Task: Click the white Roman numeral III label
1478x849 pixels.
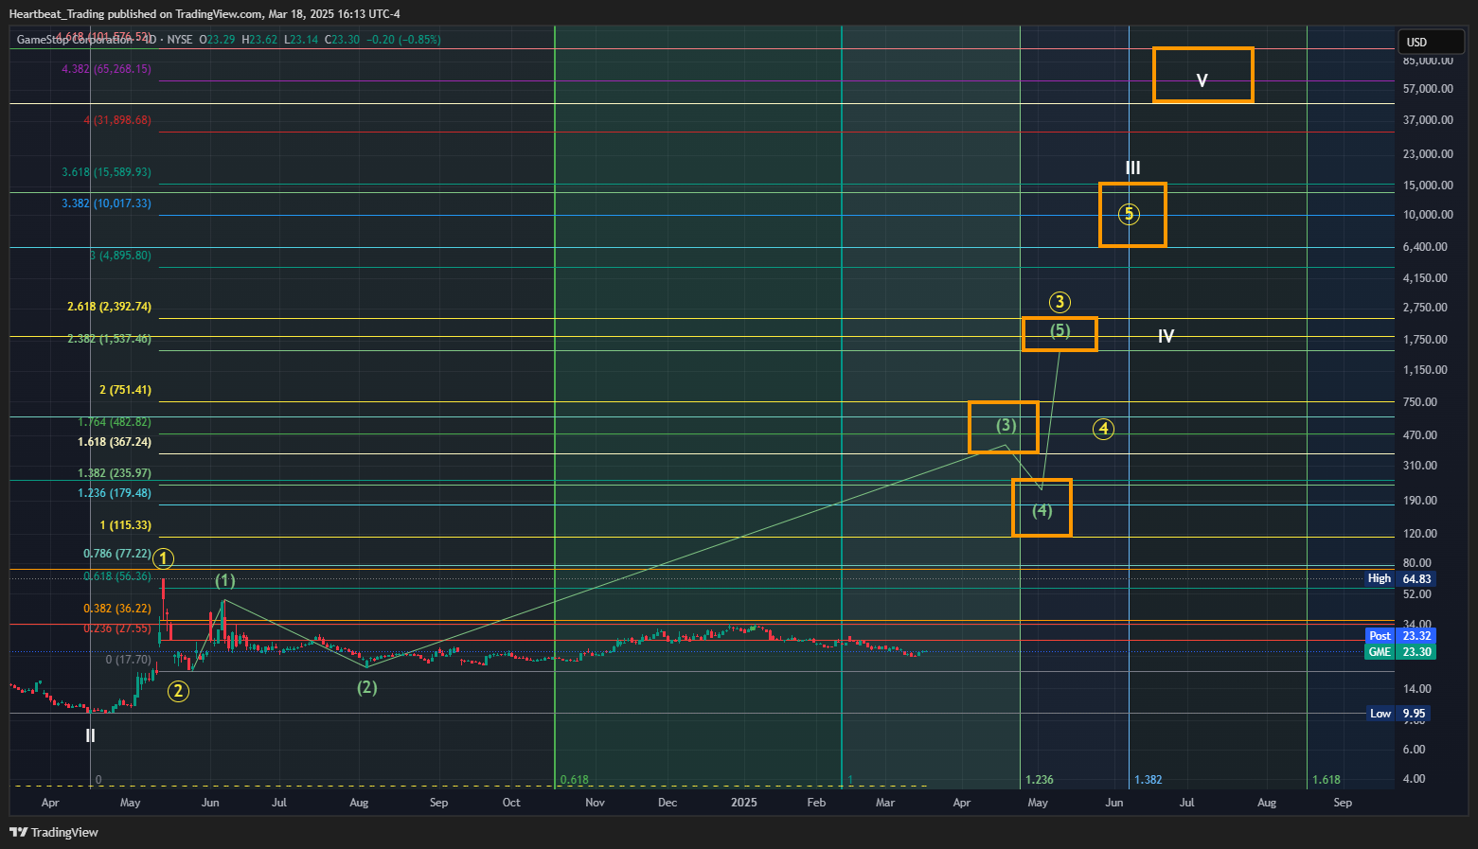Action: pos(1132,168)
